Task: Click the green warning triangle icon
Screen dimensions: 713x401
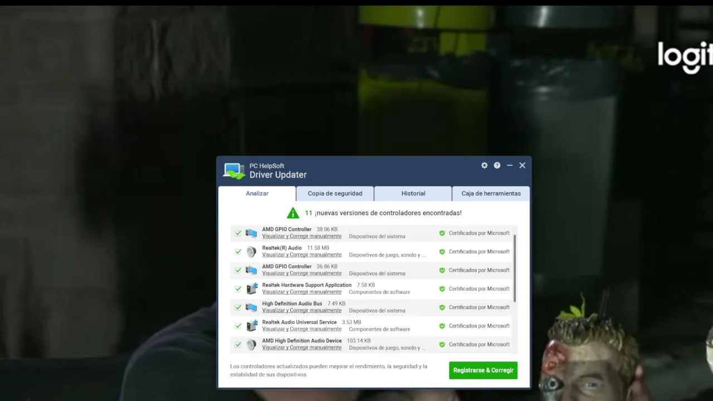Action: [x=293, y=213]
